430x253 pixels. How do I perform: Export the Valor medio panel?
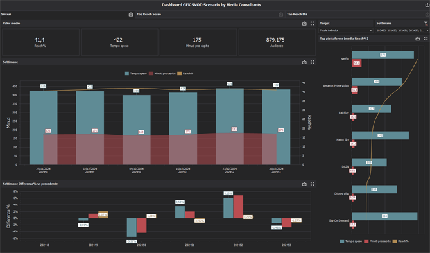tap(304, 24)
